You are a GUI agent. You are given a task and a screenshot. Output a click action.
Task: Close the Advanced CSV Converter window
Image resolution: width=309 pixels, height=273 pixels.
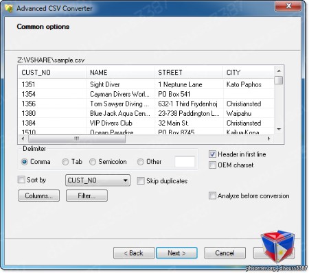[288, 5]
